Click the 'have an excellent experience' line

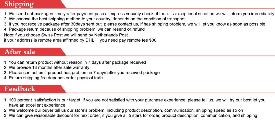[x=37, y=105]
